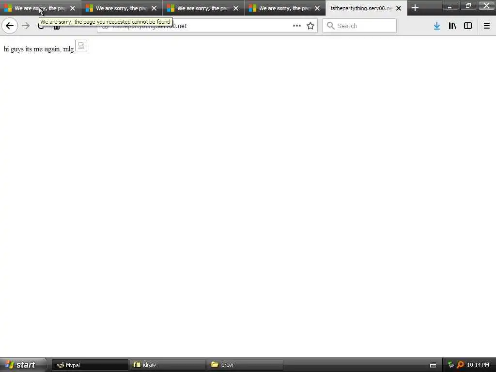This screenshot has width=496, height=372.
Task: Open the idraw folder taskbar button
Action: (245, 365)
